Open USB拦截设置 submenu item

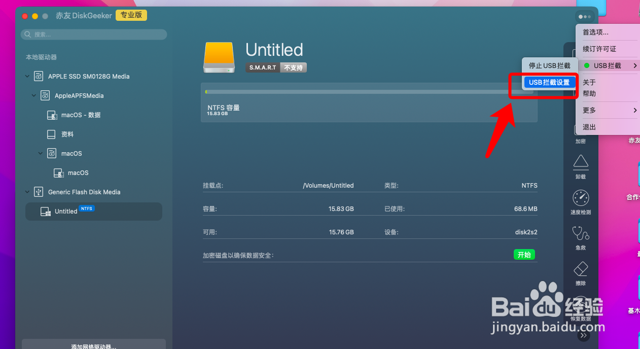pyautogui.click(x=549, y=82)
